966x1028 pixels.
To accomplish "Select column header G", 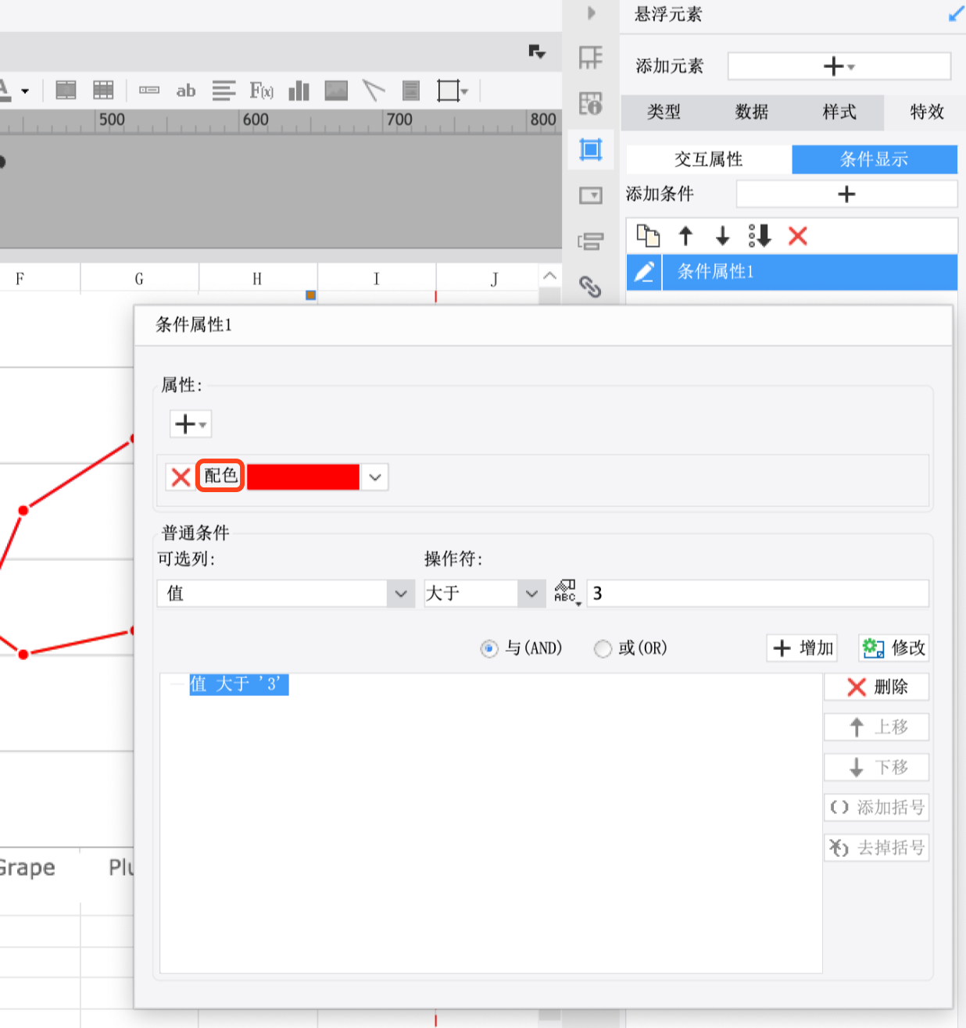I will point(139,279).
